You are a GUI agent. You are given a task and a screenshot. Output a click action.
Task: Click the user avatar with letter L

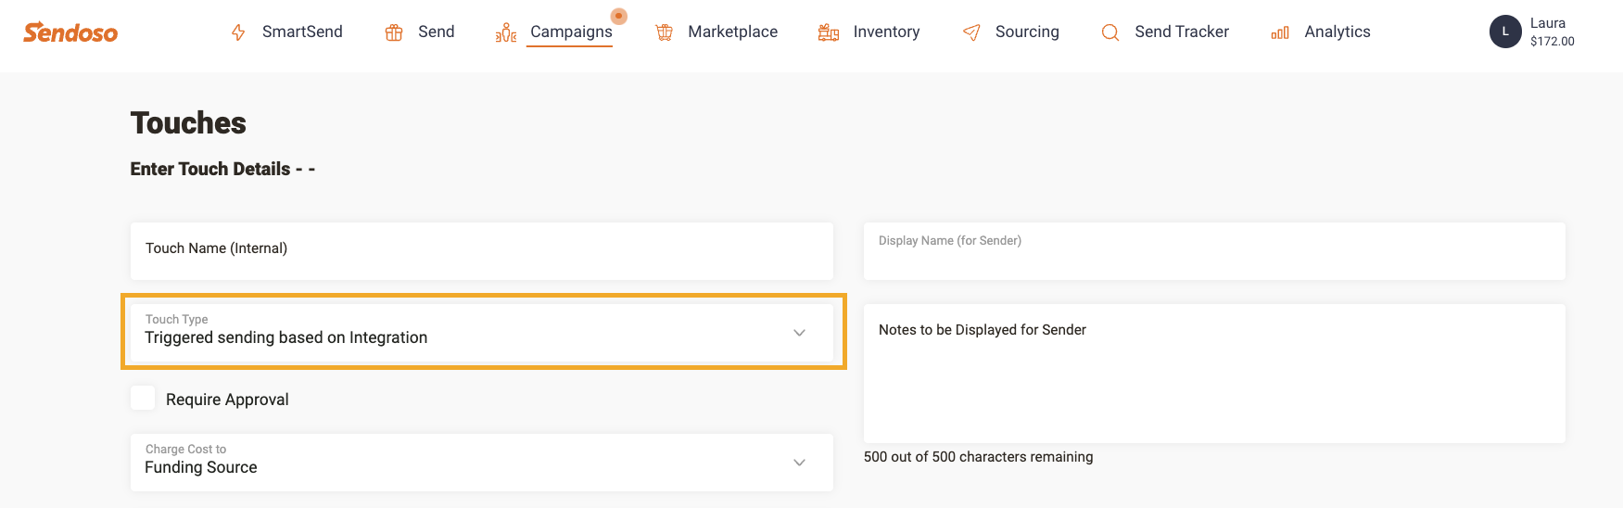click(1505, 32)
